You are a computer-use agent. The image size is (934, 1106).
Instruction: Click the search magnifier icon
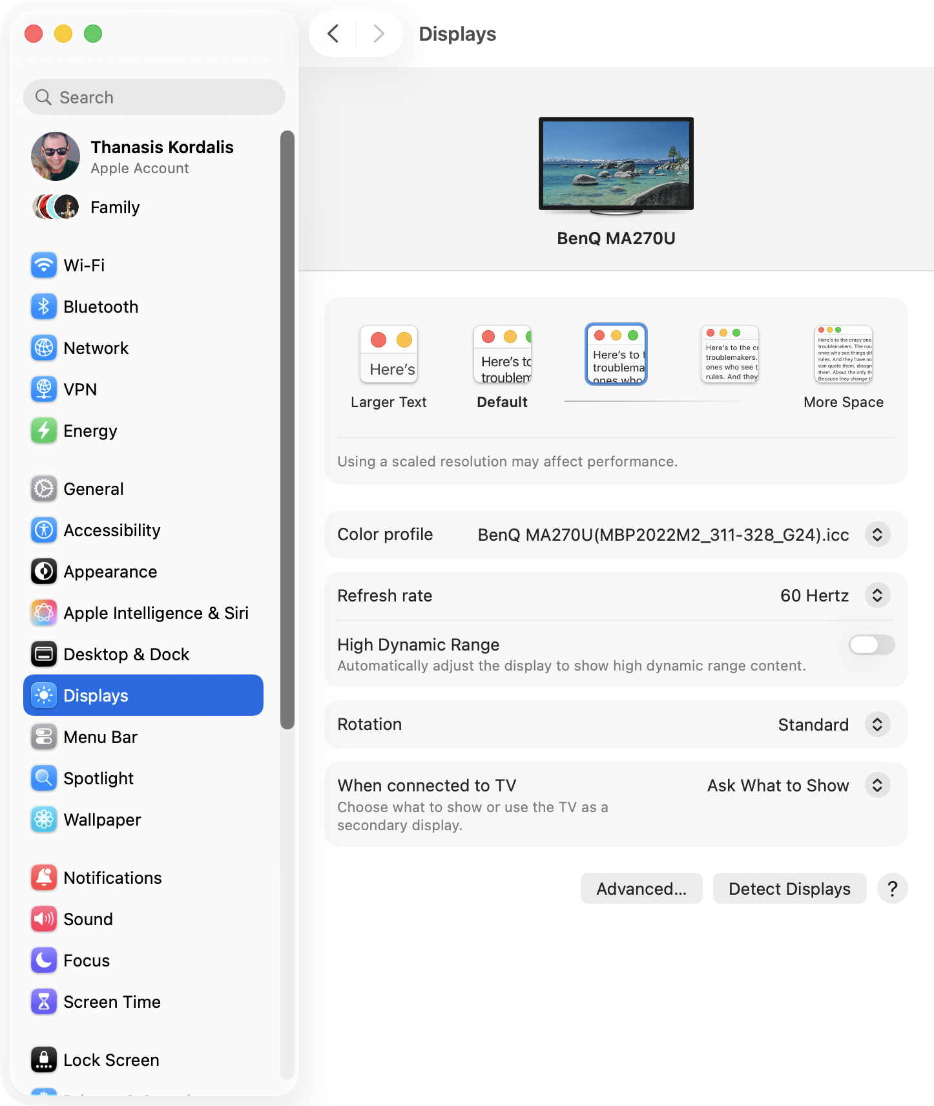click(x=43, y=98)
